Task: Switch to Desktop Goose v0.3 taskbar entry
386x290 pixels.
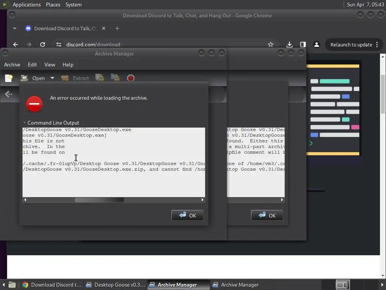Action: click(115, 285)
